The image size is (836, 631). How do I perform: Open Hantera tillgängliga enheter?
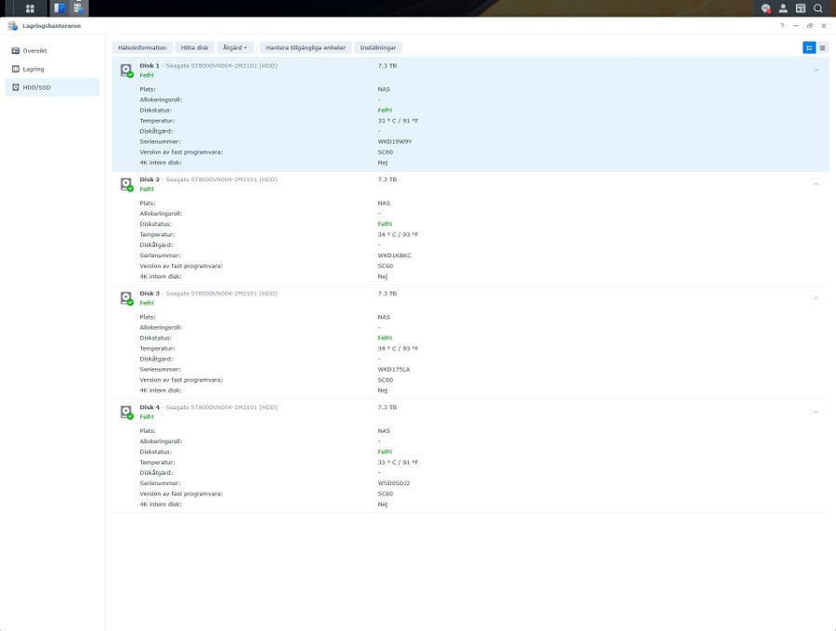click(x=306, y=48)
